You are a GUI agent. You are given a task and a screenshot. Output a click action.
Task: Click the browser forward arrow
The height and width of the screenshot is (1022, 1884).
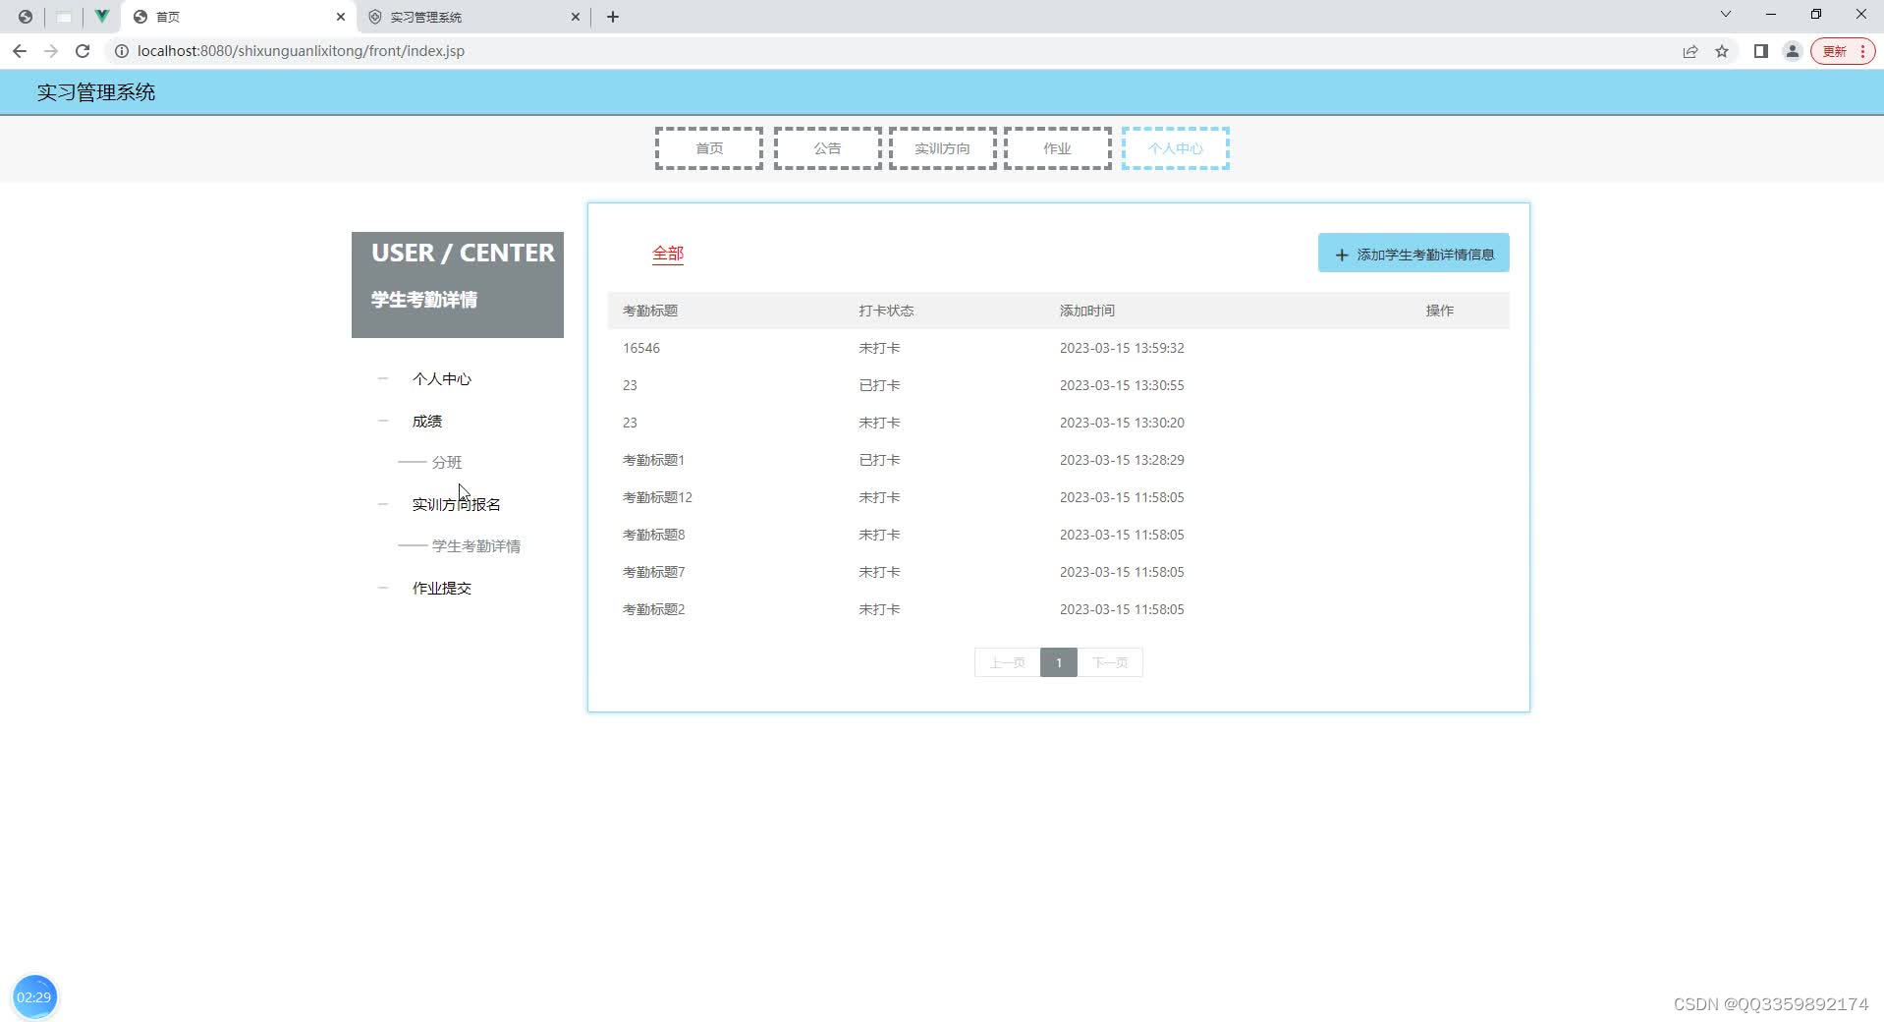(x=51, y=51)
